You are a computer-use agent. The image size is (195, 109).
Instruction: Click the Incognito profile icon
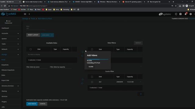click(187, 6)
